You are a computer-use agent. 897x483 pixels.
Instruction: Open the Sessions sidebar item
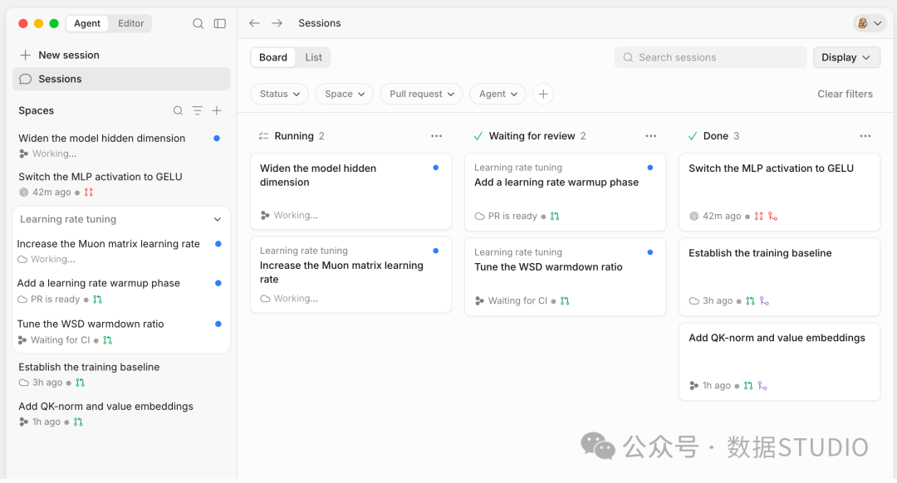click(121, 79)
